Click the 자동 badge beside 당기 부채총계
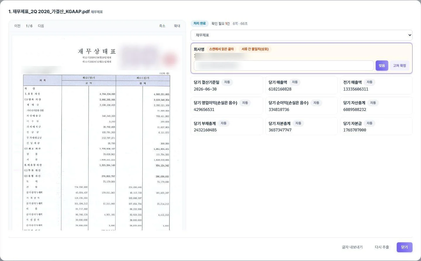This screenshot has height=261, width=421. pyautogui.click(x=224, y=123)
